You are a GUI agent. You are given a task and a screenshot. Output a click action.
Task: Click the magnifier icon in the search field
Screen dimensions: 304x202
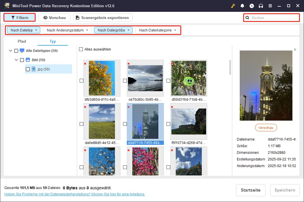pyautogui.click(x=247, y=18)
